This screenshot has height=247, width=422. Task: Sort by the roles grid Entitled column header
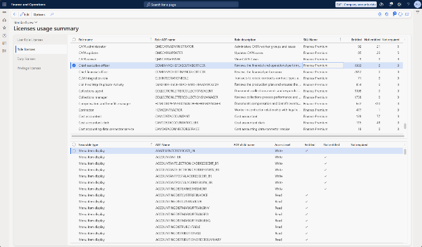pos(356,39)
